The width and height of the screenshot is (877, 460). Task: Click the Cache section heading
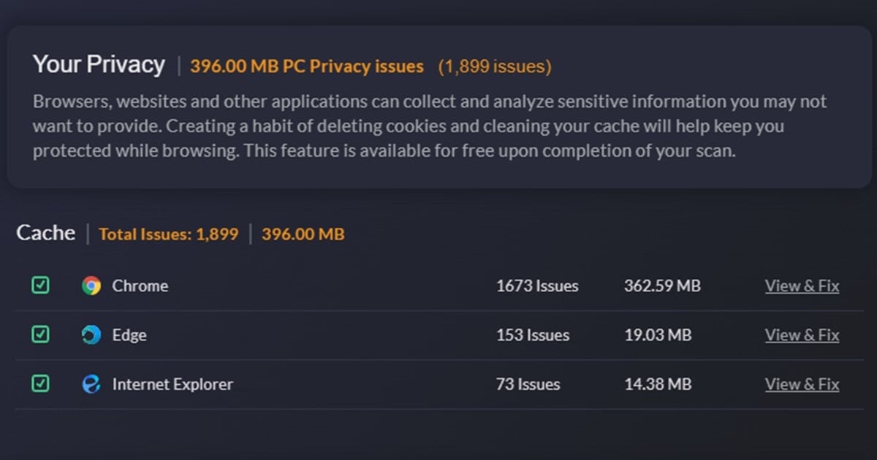click(x=46, y=233)
